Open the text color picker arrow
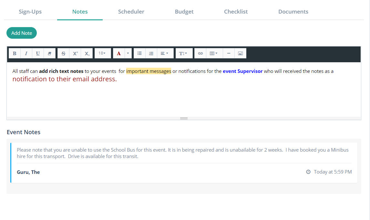This screenshot has width=370, height=220. pos(128,53)
